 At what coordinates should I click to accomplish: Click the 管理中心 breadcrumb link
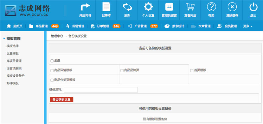click(x=57, y=36)
